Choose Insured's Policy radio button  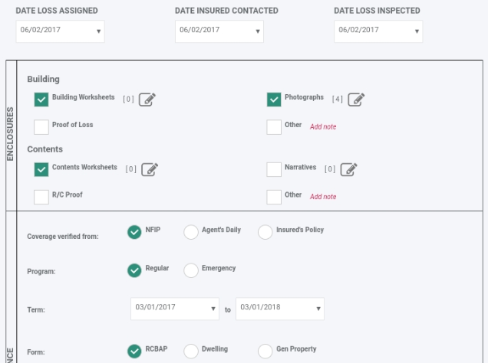(x=265, y=232)
